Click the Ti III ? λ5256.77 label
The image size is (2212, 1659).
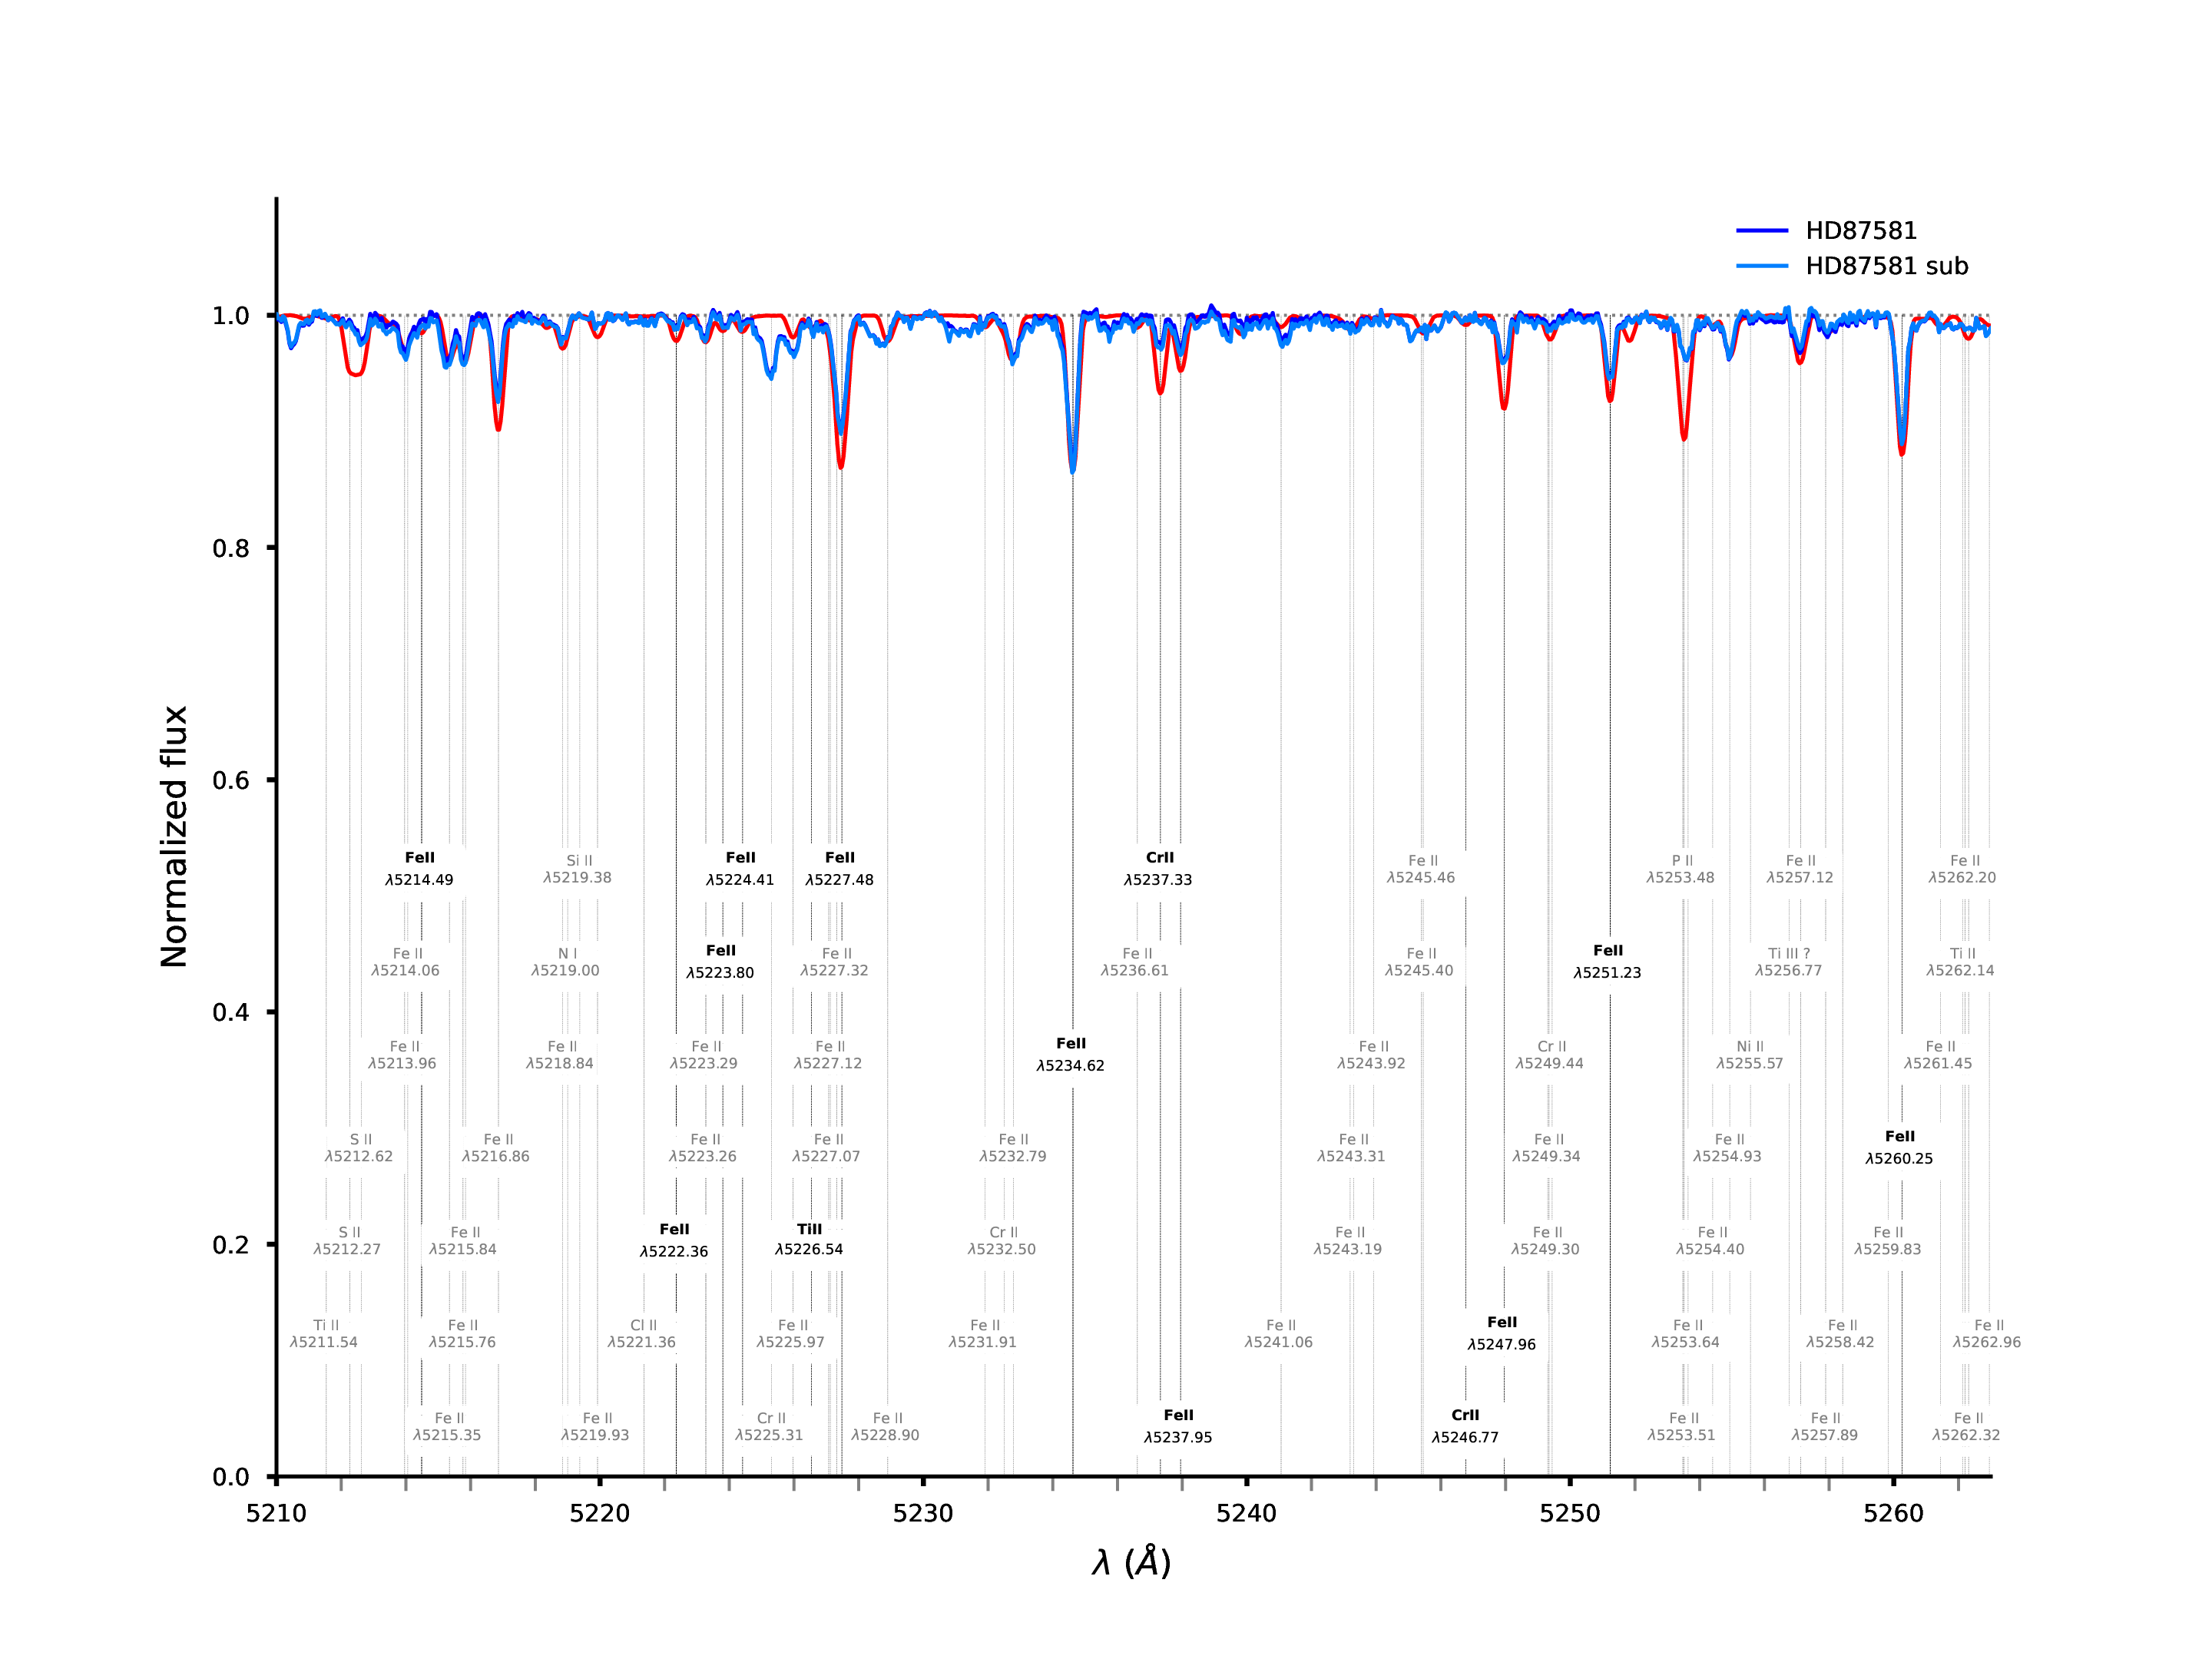point(1788,961)
